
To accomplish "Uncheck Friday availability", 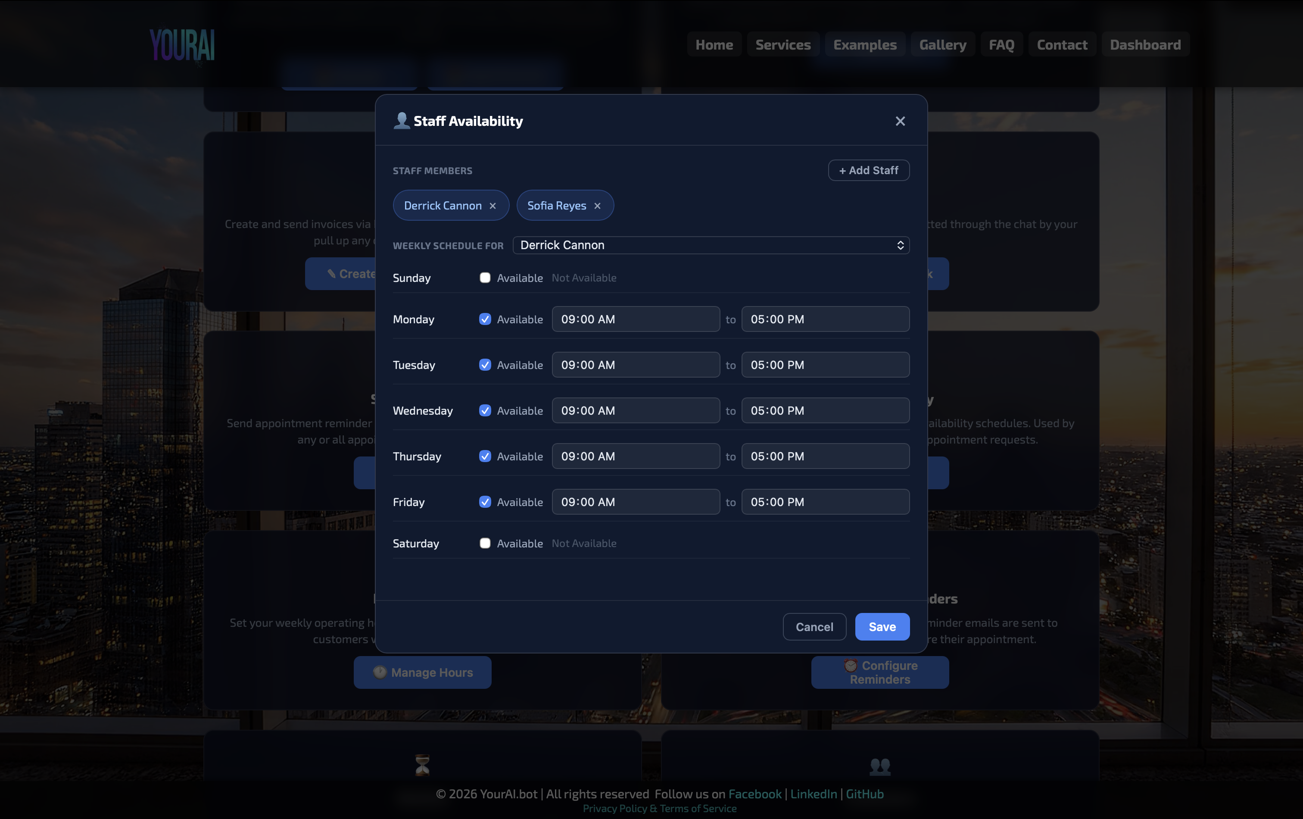I will (x=485, y=502).
